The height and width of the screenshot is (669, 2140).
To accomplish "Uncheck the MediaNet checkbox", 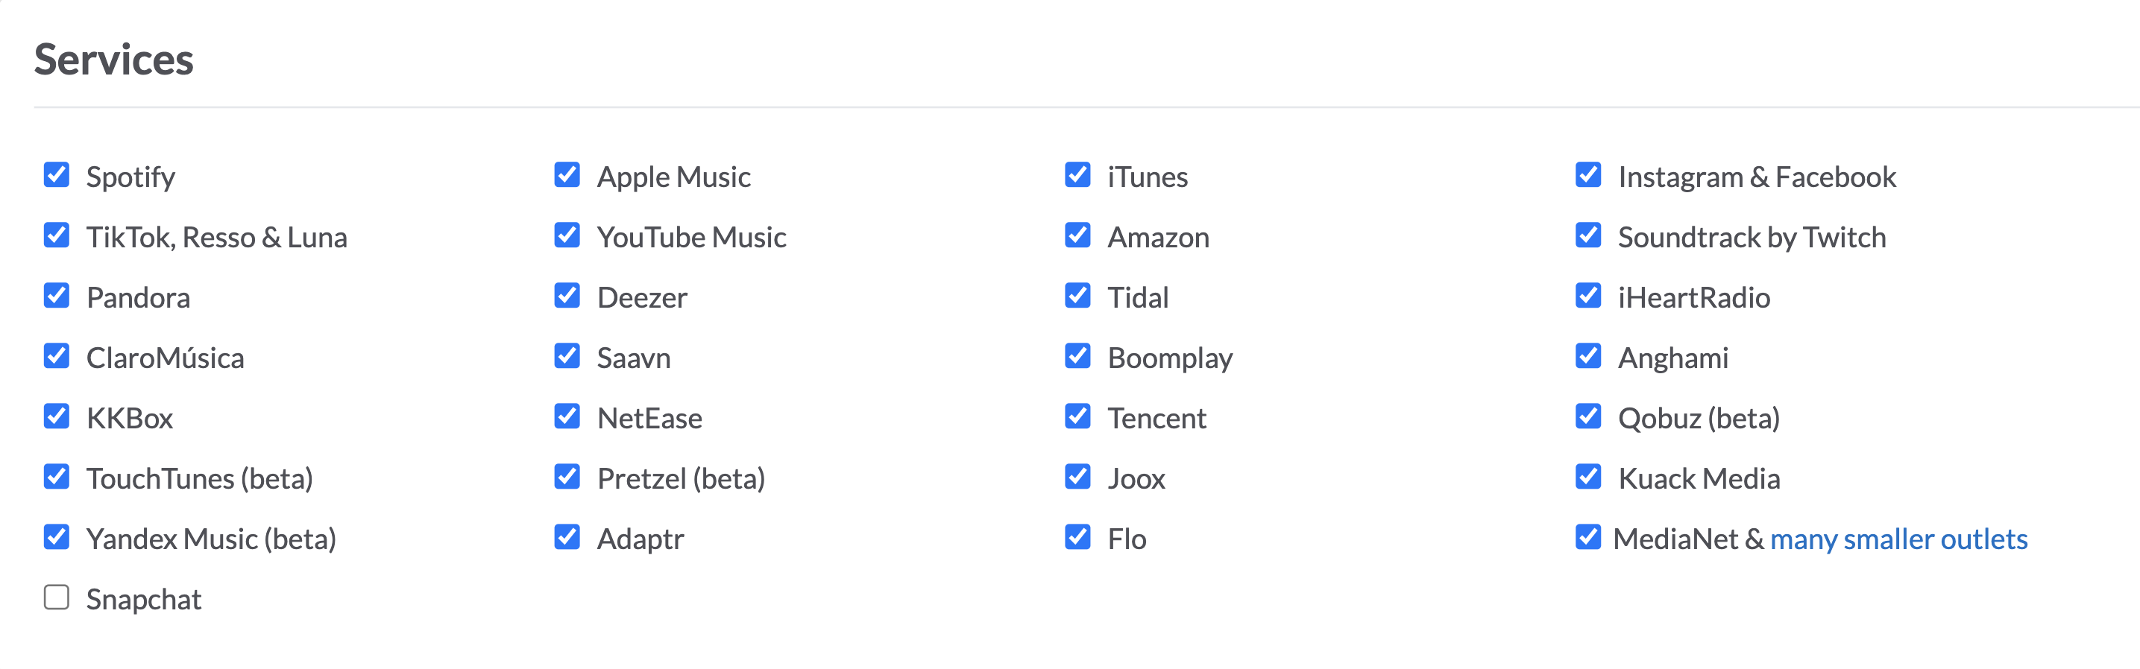I will [x=1587, y=538].
